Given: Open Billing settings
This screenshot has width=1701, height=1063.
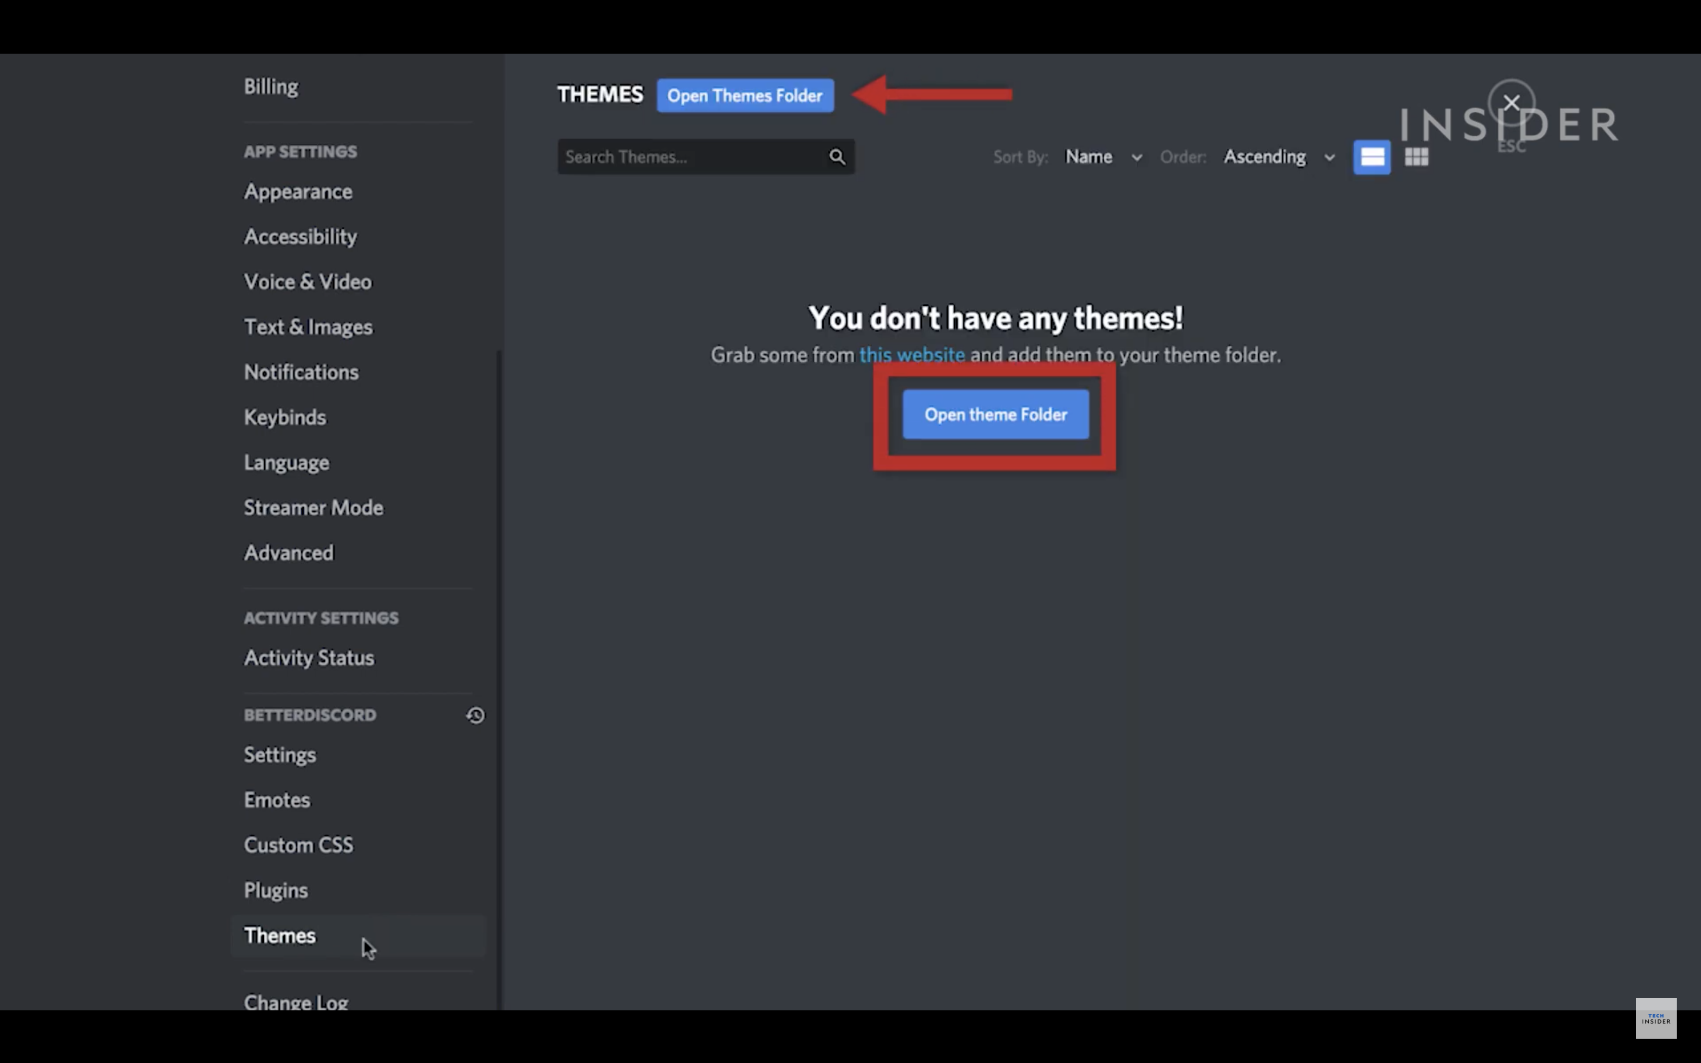Looking at the screenshot, I should coord(271,87).
